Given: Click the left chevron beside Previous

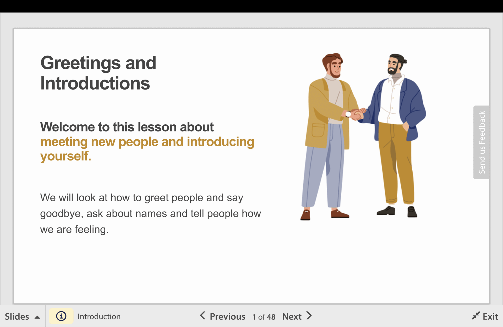Looking at the screenshot, I should tap(203, 315).
